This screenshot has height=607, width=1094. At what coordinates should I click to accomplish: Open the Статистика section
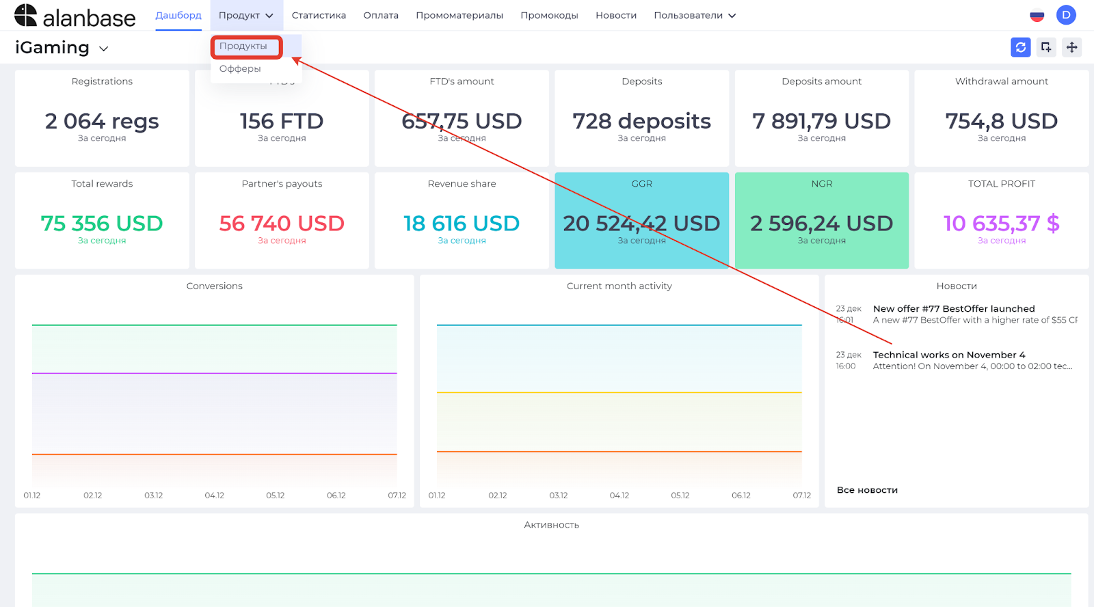point(319,15)
